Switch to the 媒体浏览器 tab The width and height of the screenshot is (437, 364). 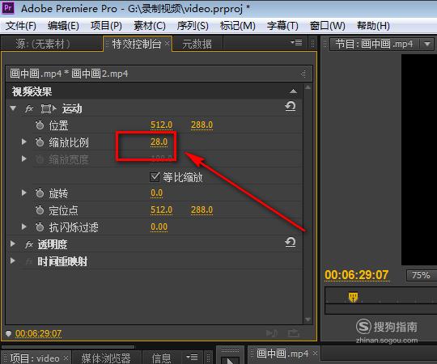[x=106, y=358]
